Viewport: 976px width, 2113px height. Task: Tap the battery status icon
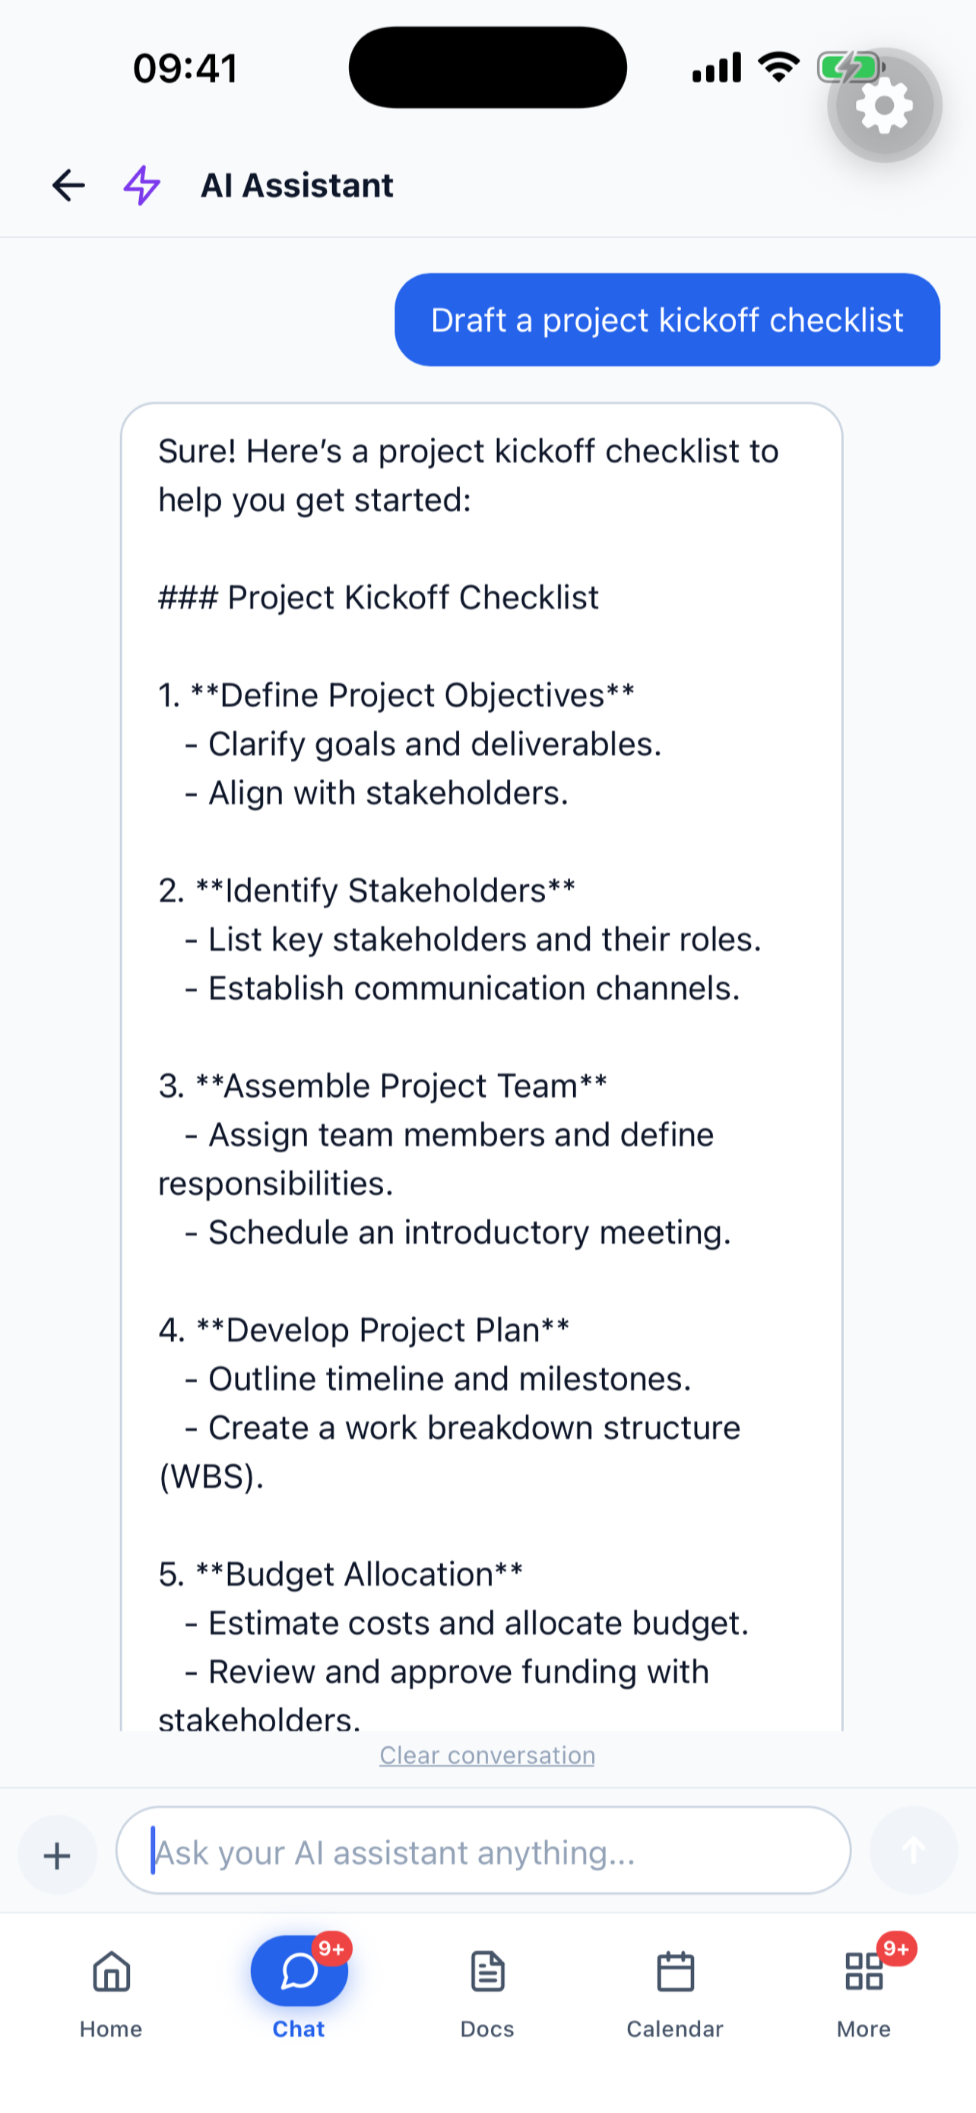pos(850,67)
